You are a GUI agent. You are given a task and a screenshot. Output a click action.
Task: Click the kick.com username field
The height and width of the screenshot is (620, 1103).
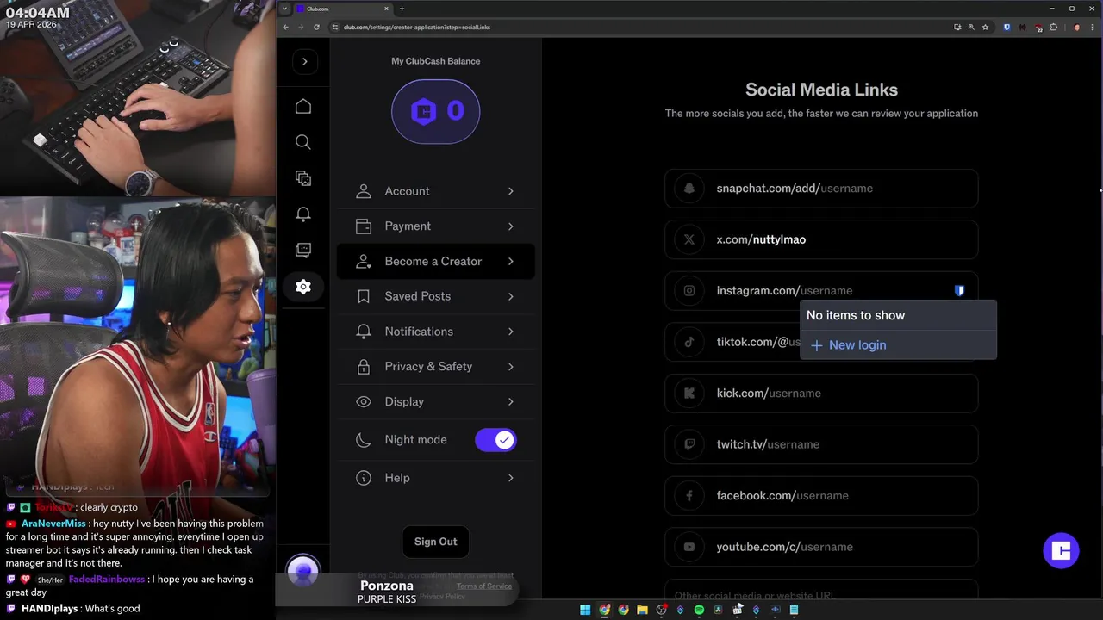click(821, 394)
